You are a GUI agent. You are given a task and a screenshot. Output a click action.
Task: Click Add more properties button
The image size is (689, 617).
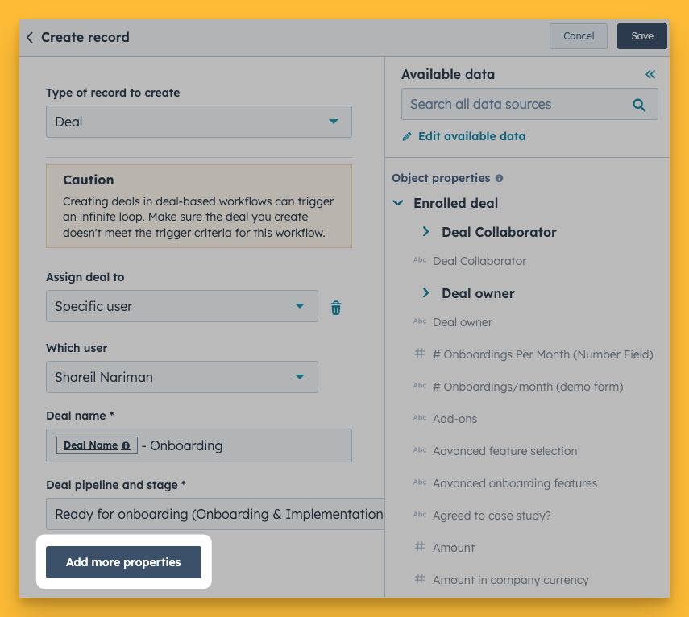[123, 562]
